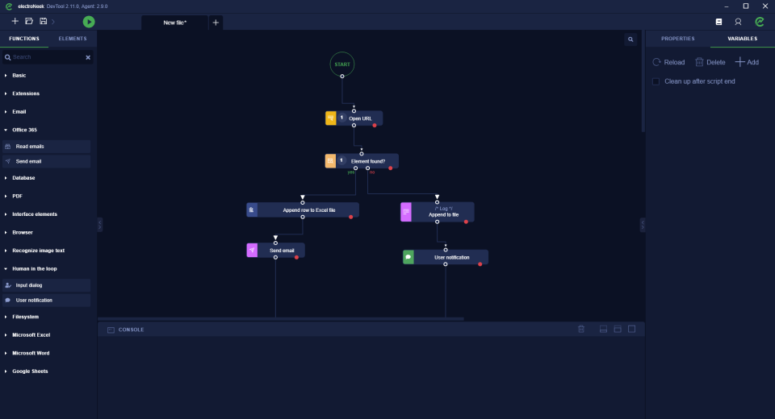775x419 pixels.
Task: Click Delete in Variables panel
Action: tap(710, 62)
